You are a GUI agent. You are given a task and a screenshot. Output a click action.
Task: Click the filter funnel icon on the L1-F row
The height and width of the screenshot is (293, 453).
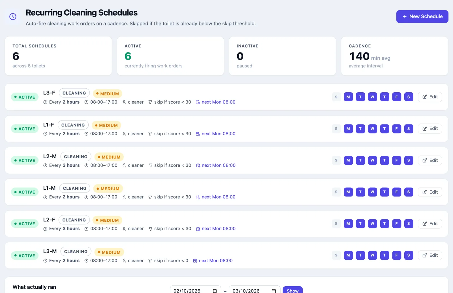(150, 134)
